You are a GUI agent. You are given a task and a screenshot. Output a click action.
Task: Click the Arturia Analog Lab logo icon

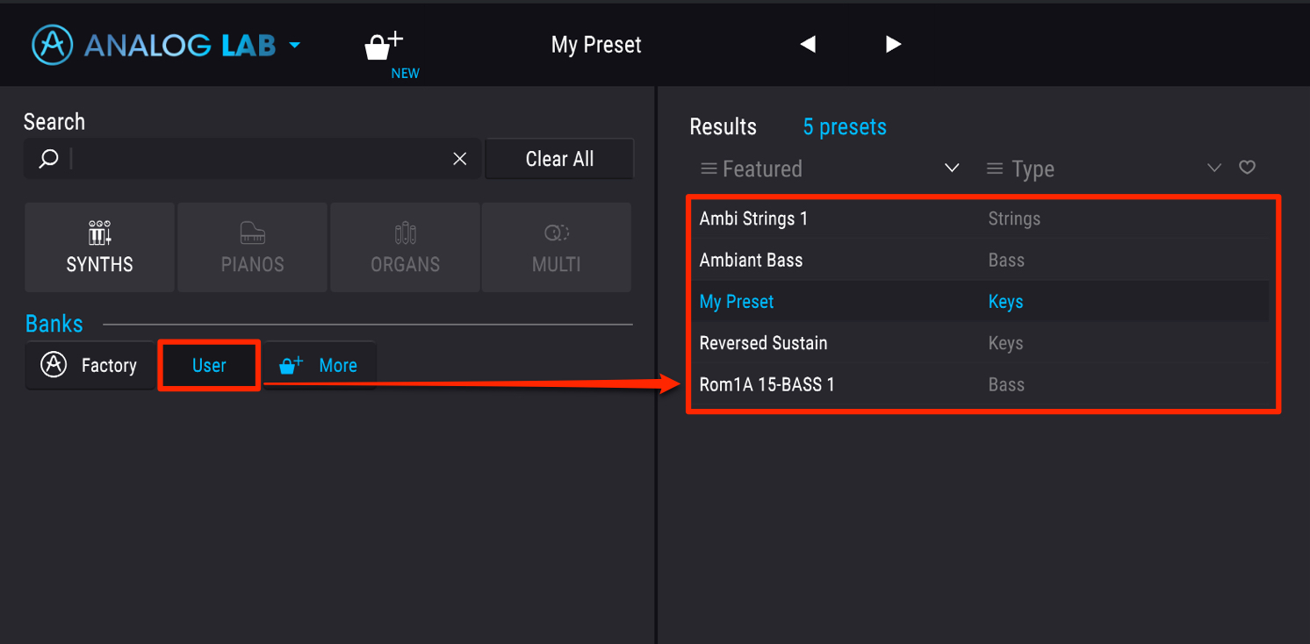point(53,44)
